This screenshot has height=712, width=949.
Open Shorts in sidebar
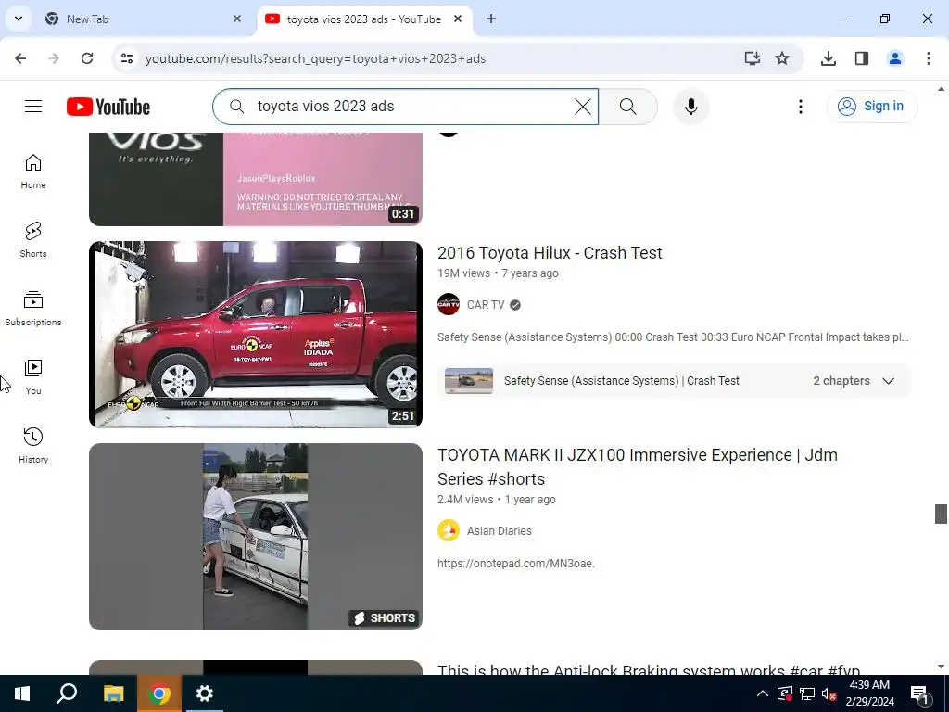point(33,240)
